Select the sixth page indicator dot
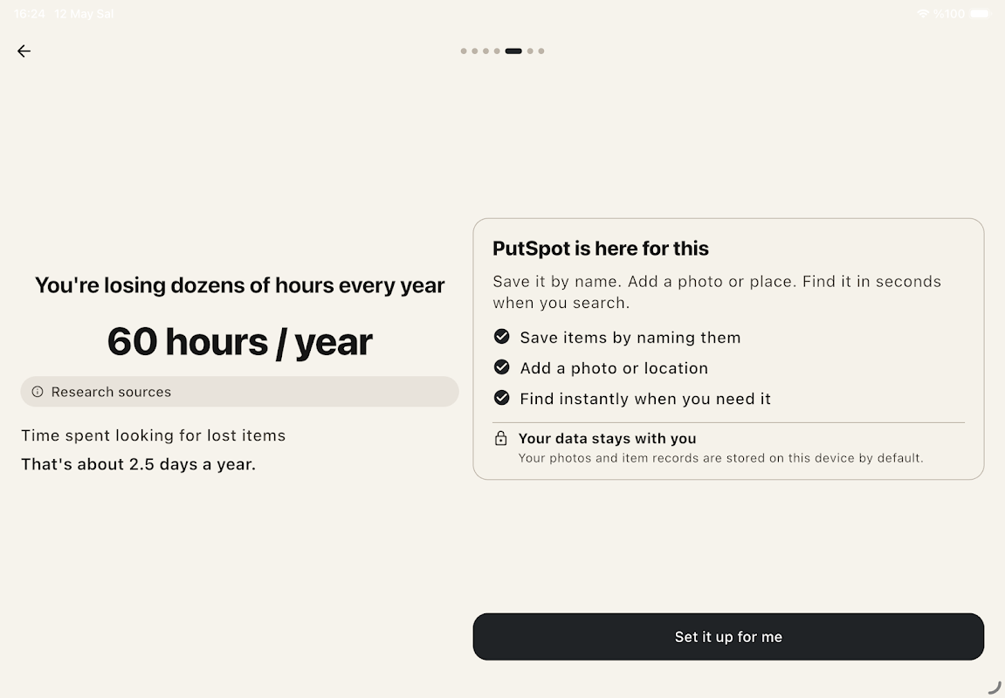The width and height of the screenshot is (1005, 698). (x=530, y=51)
